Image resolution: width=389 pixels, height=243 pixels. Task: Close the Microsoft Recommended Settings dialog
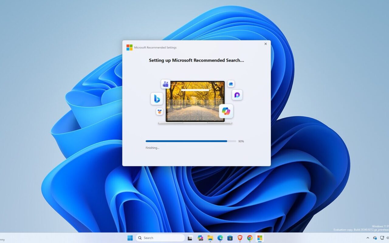click(266, 44)
